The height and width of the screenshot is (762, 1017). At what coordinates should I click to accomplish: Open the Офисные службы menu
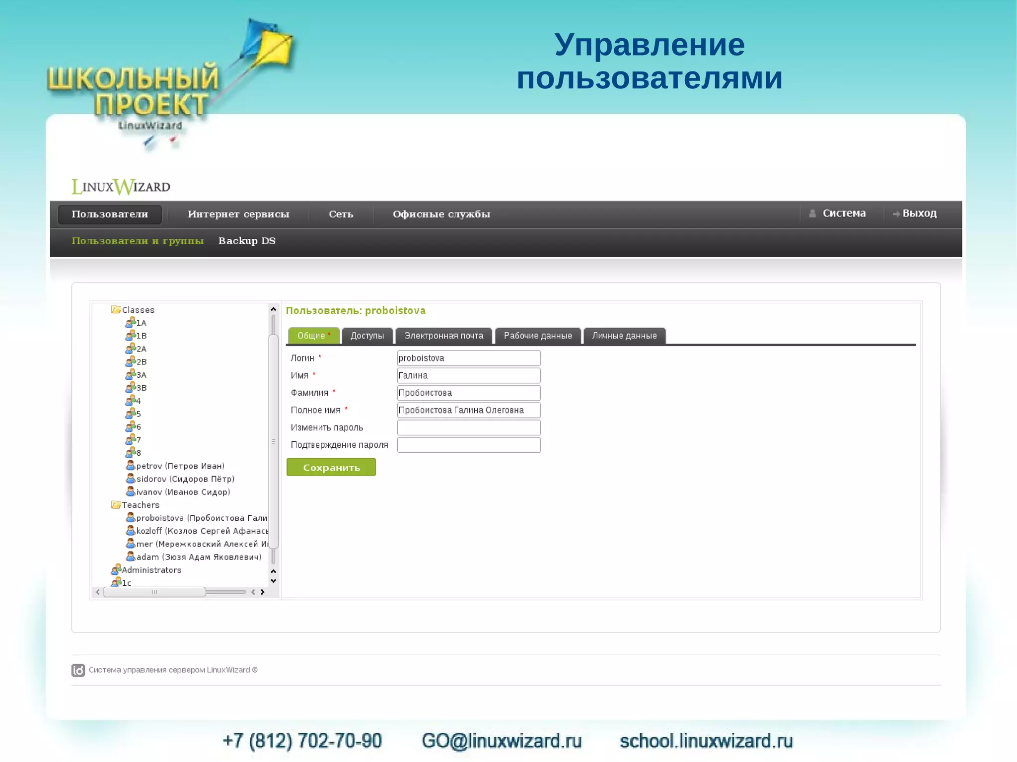(441, 214)
